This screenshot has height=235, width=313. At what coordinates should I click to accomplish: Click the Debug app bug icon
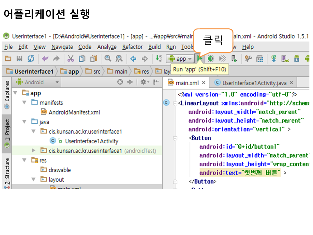click(x=211, y=59)
